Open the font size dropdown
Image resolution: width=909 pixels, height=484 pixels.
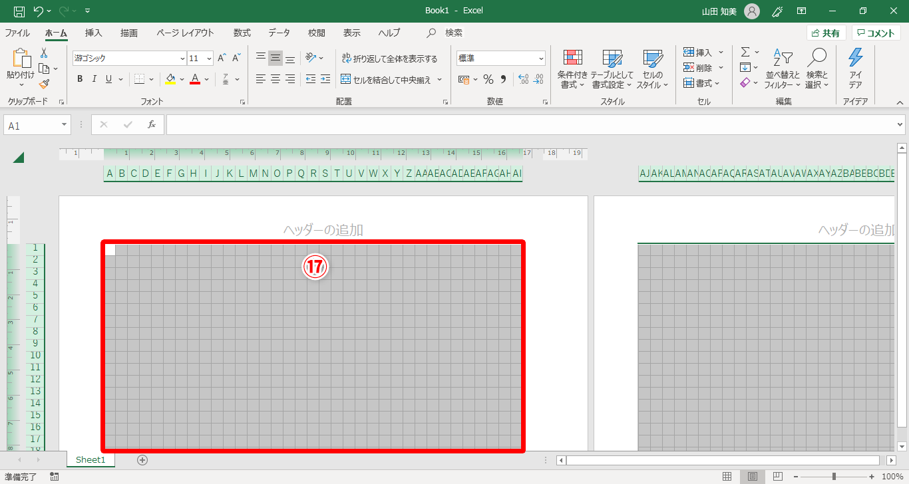click(210, 59)
